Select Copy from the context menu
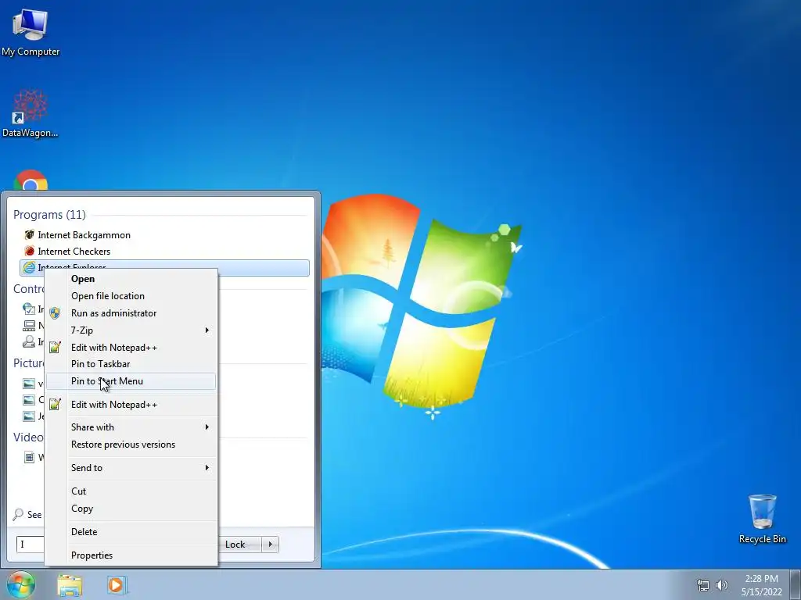Viewport: 801px width, 600px height. pos(131,509)
